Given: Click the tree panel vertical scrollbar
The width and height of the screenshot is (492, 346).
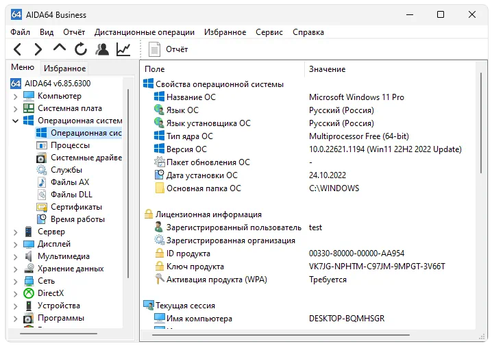Looking at the screenshot, I should (x=128, y=184).
